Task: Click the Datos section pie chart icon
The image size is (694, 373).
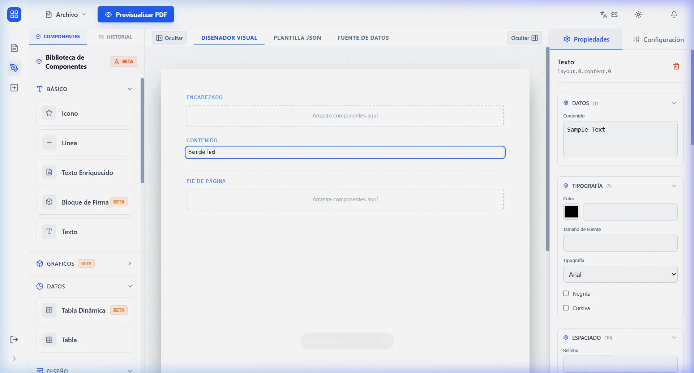Action: click(40, 286)
